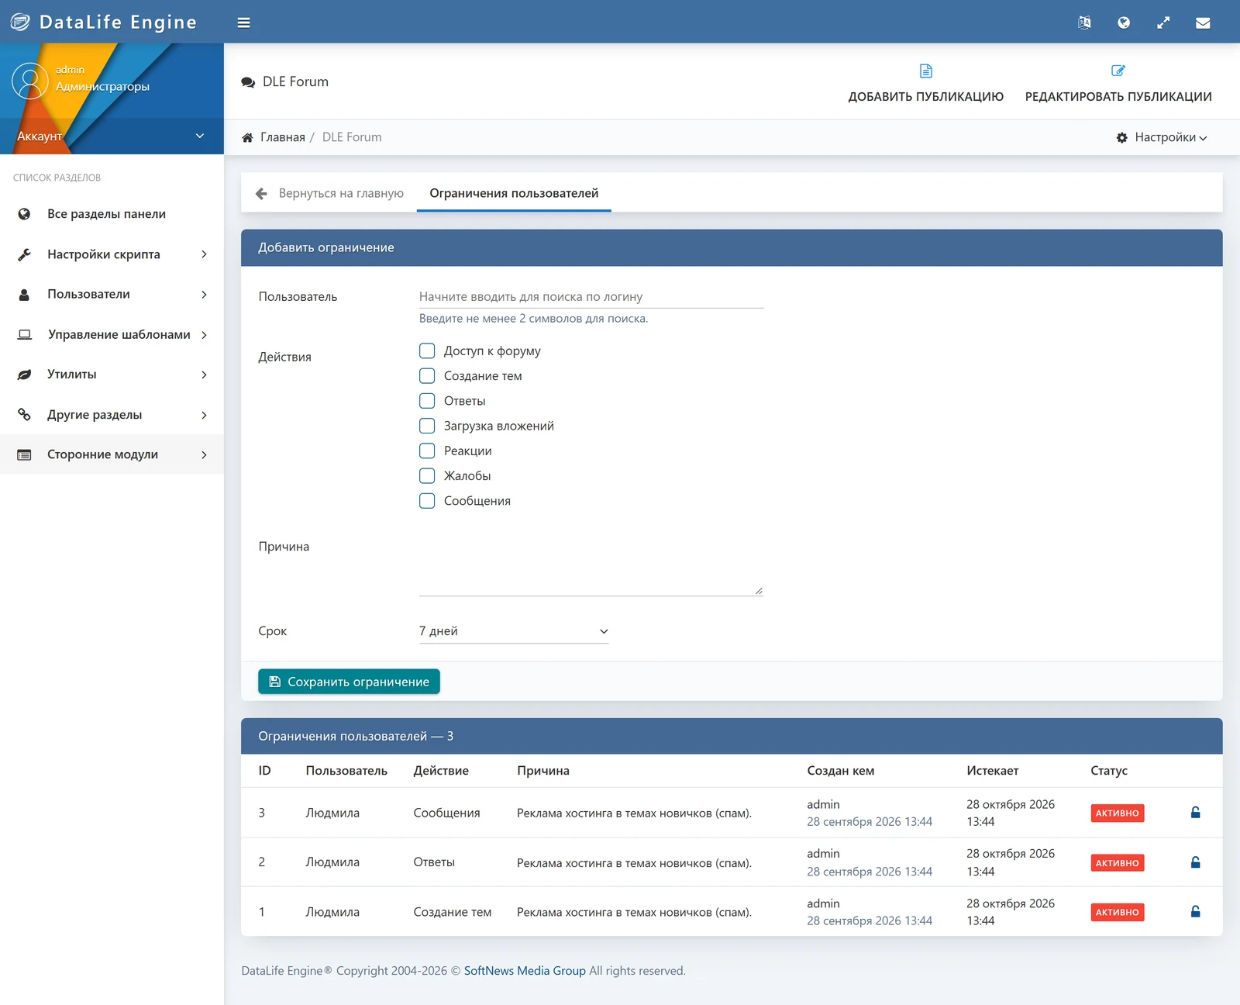Screen dimensions: 1240x1005
Task: Unlock restriction ID 1 via the lock icon
Action: 1195,912
